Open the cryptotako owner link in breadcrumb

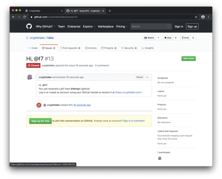tap(37, 38)
